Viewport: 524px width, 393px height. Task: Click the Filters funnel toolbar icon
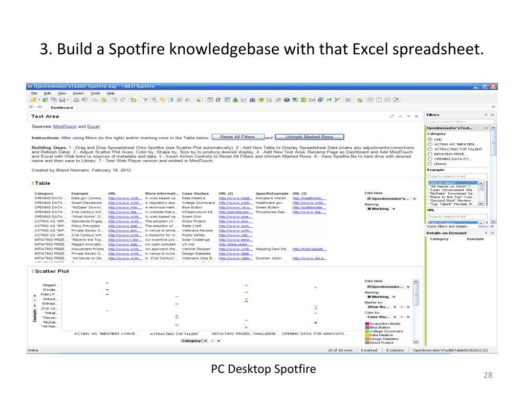(145, 100)
